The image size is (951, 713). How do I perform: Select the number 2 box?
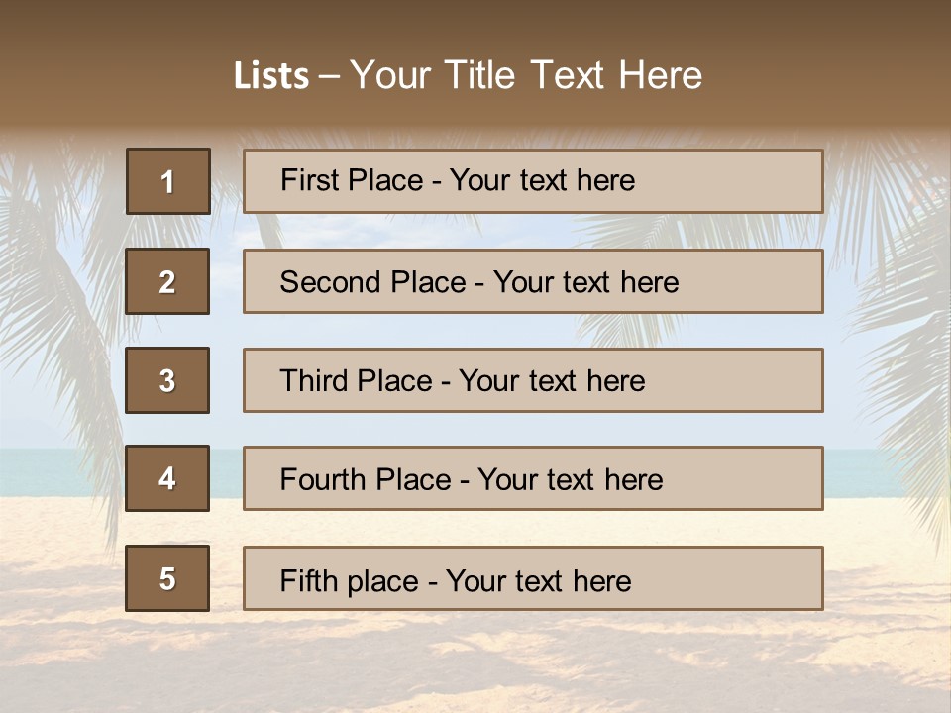pyautogui.click(x=167, y=281)
